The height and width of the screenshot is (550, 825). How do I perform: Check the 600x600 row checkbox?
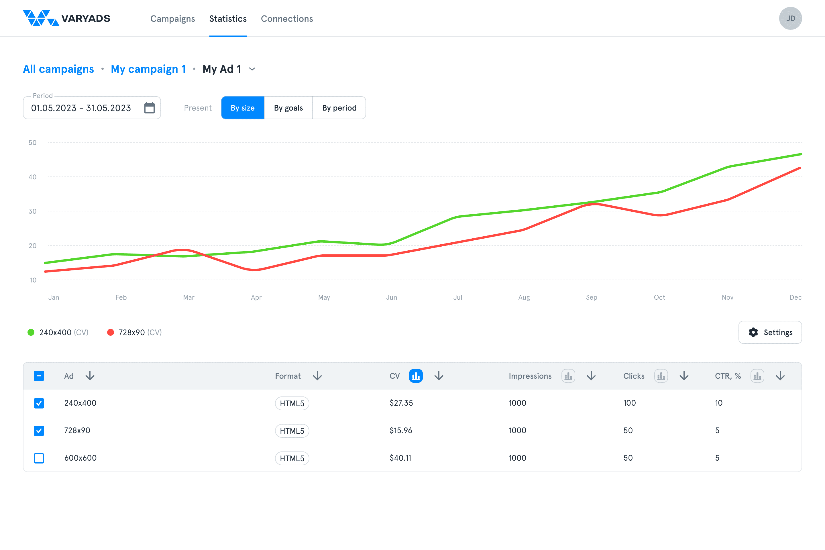39,458
